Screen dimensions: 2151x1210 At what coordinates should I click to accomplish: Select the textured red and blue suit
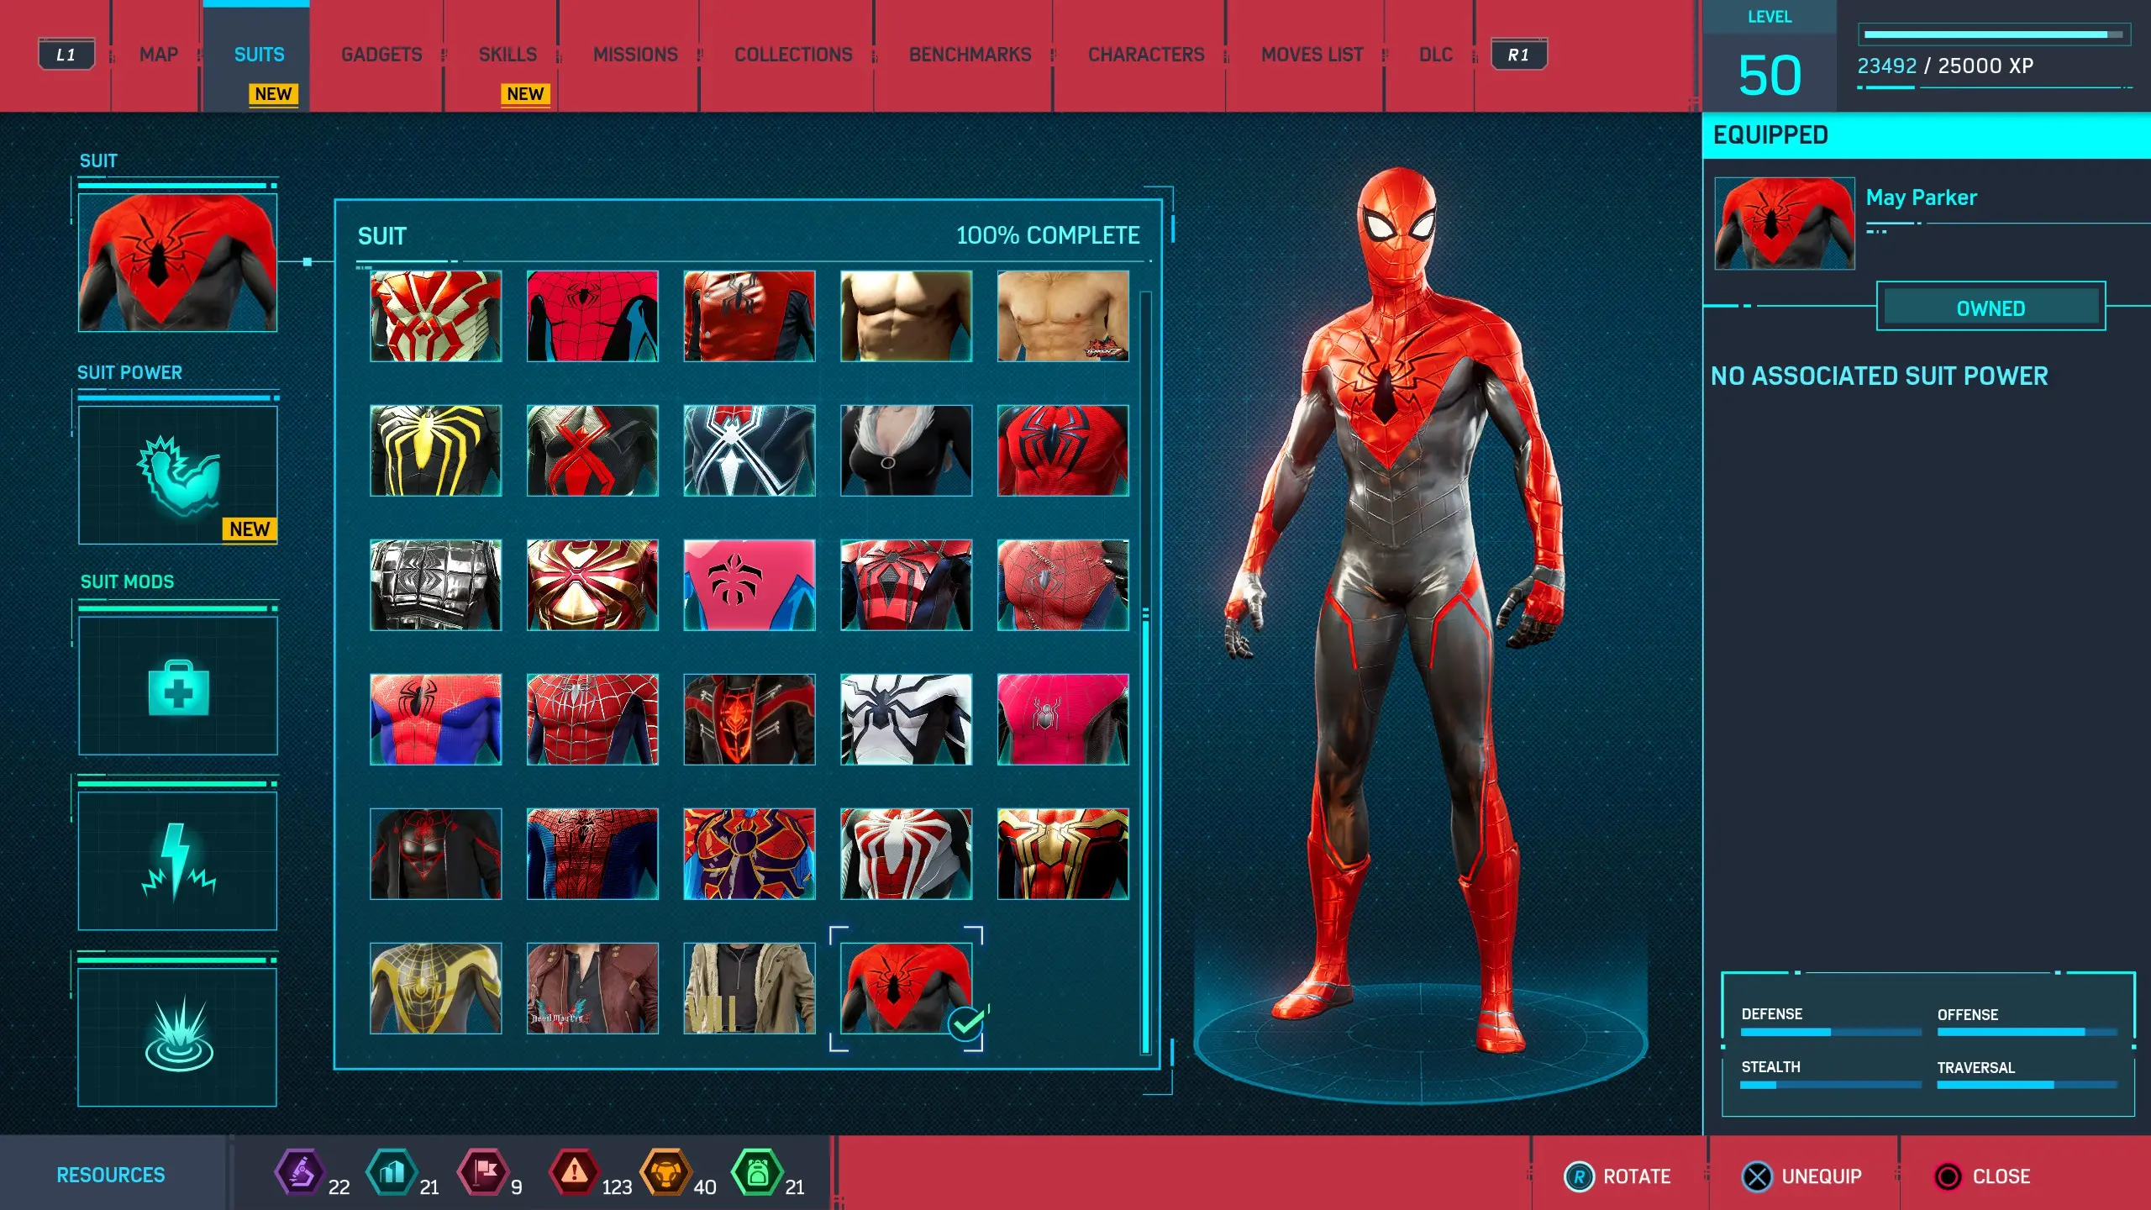point(592,854)
